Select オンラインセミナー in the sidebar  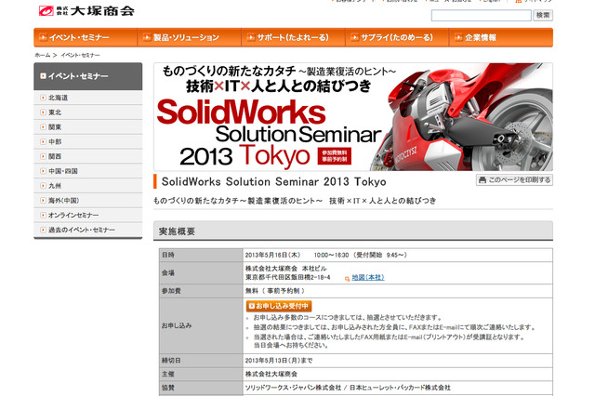[x=88, y=215]
